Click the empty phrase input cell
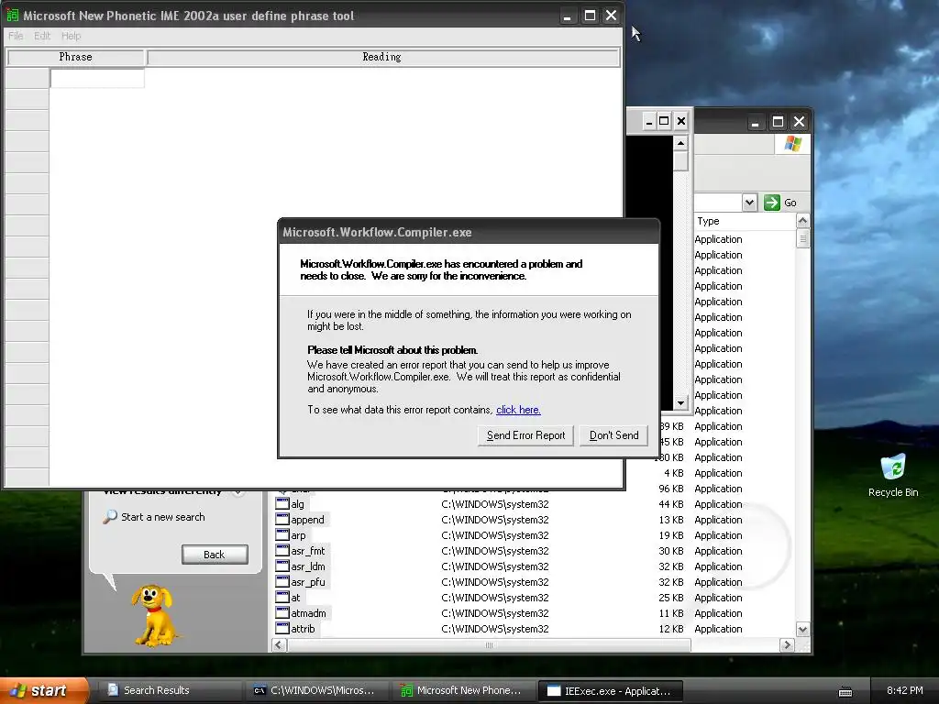 [x=97, y=79]
